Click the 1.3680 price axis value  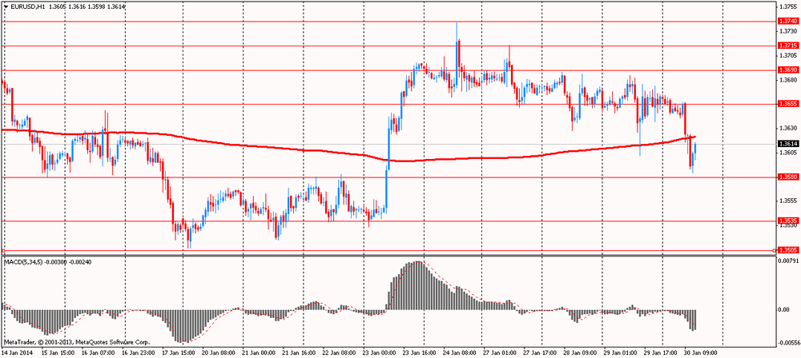pos(787,80)
